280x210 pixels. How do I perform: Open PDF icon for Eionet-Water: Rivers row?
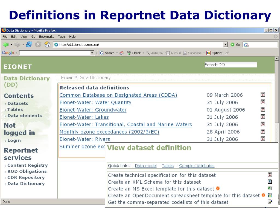(263, 139)
